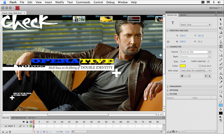Screen dimensions: 224x134
Task: Toggle show all layers as outlines
Action: tap(31, 122)
